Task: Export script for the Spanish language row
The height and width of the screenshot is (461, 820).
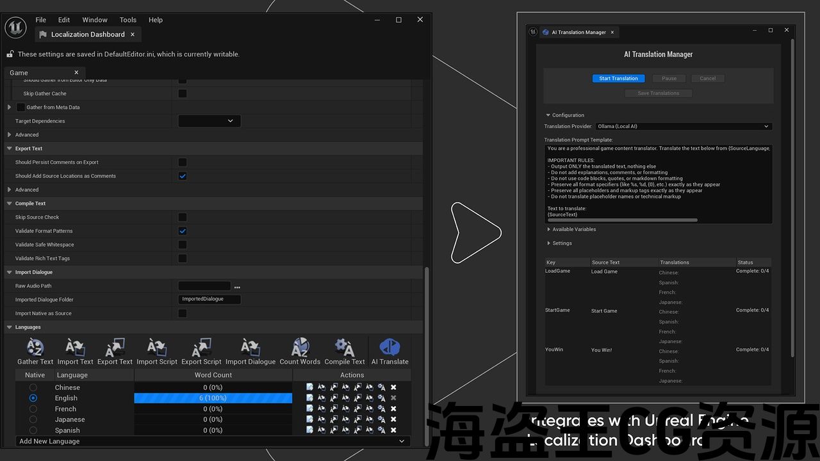Action: (357, 430)
